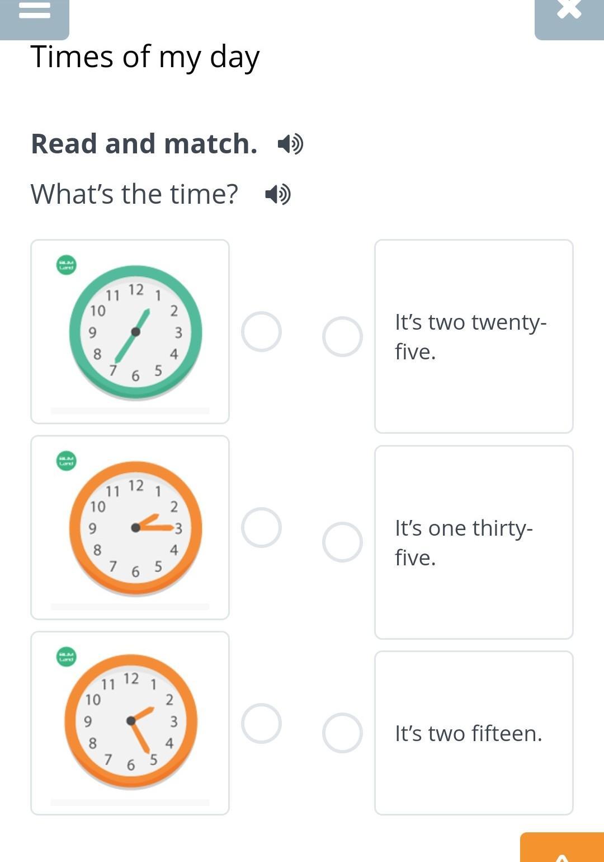The height and width of the screenshot is (862, 604).
Task: Click the bottom orange clock image
Action: click(x=131, y=721)
